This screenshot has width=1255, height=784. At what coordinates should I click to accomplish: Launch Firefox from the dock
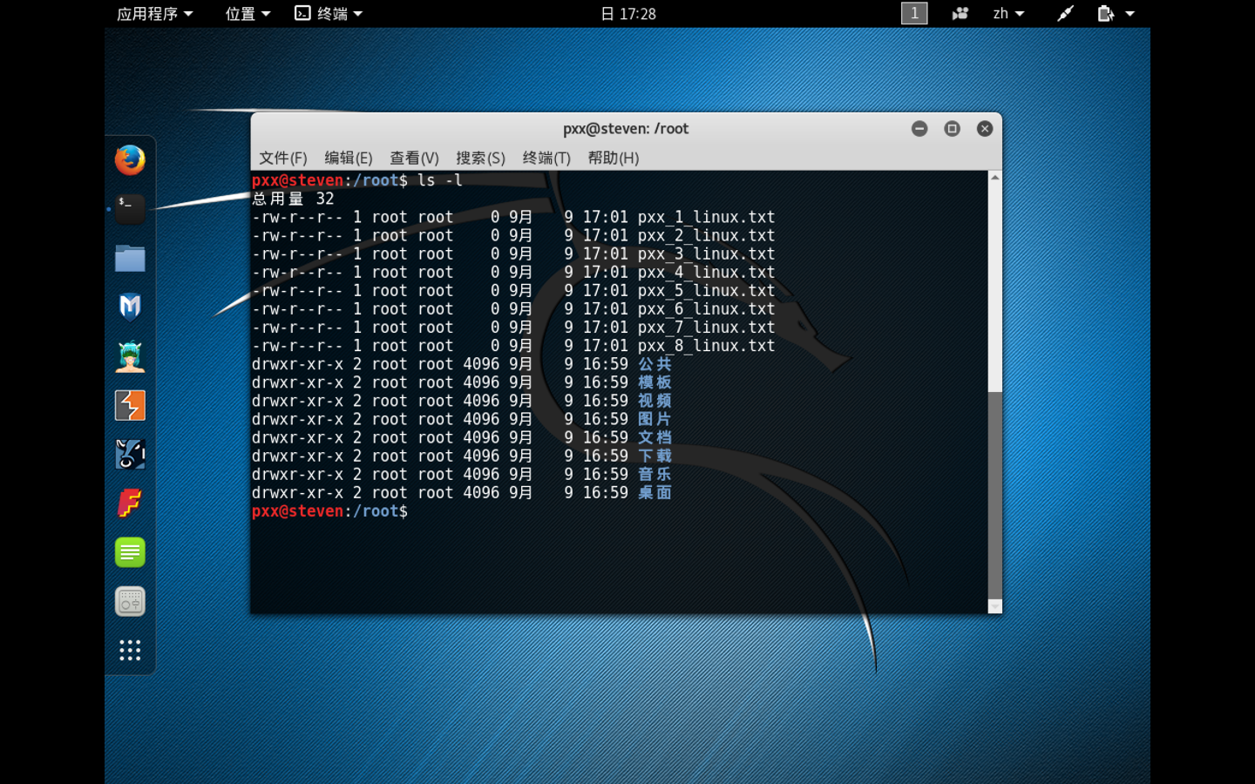coord(130,160)
